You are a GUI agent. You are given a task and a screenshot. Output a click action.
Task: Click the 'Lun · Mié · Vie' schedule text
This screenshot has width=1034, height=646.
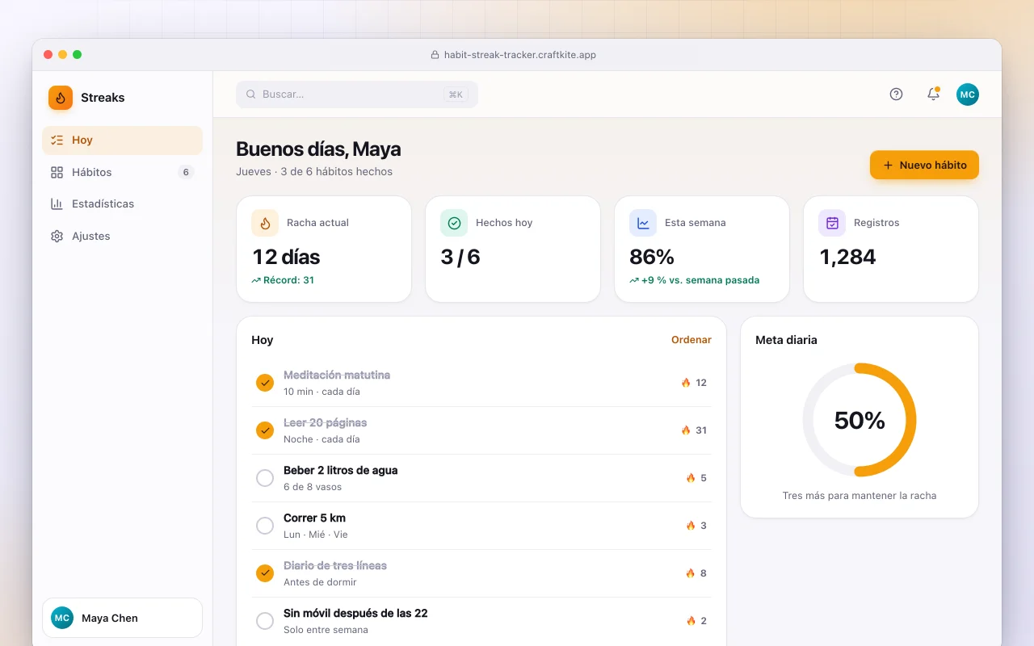(316, 535)
